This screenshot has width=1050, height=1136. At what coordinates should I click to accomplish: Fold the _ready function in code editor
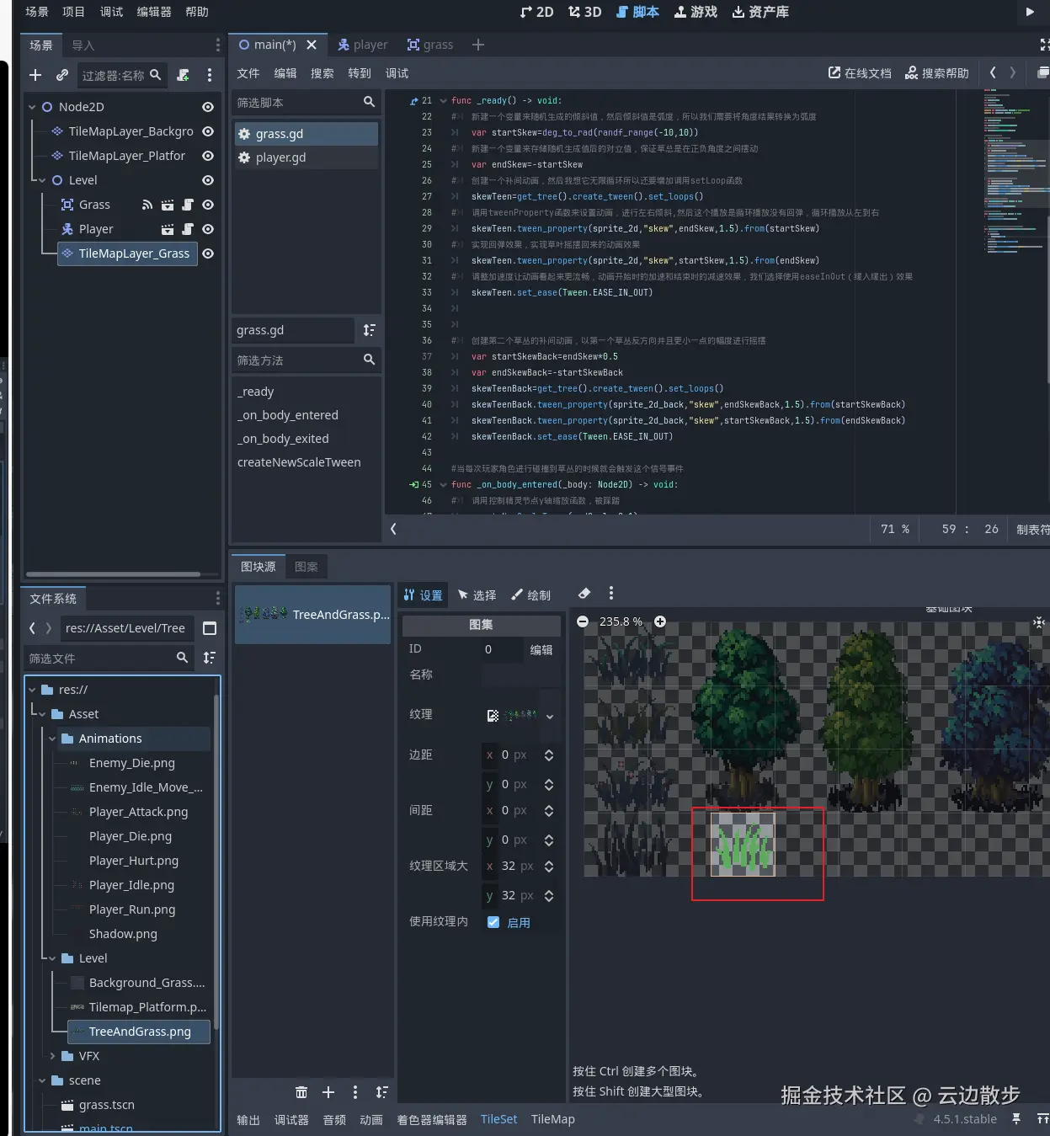click(x=443, y=100)
